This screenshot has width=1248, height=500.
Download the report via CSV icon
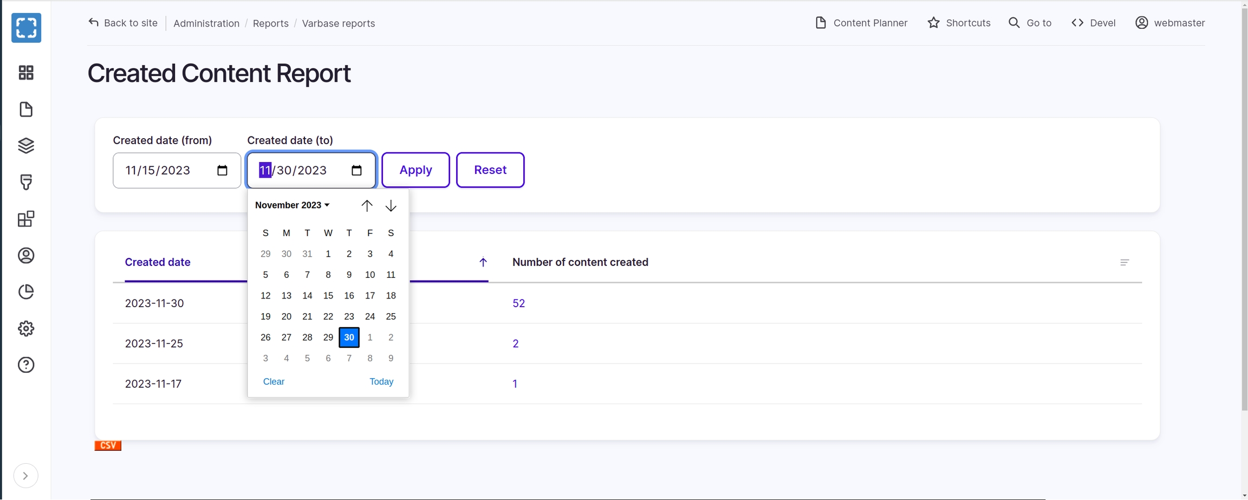click(108, 445)
